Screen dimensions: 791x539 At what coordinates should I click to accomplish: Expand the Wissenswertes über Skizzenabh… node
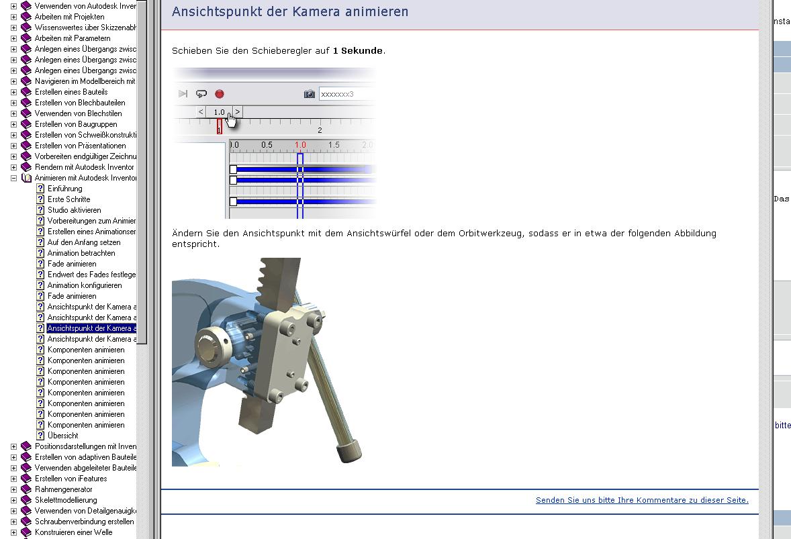[x=13, y=28]
